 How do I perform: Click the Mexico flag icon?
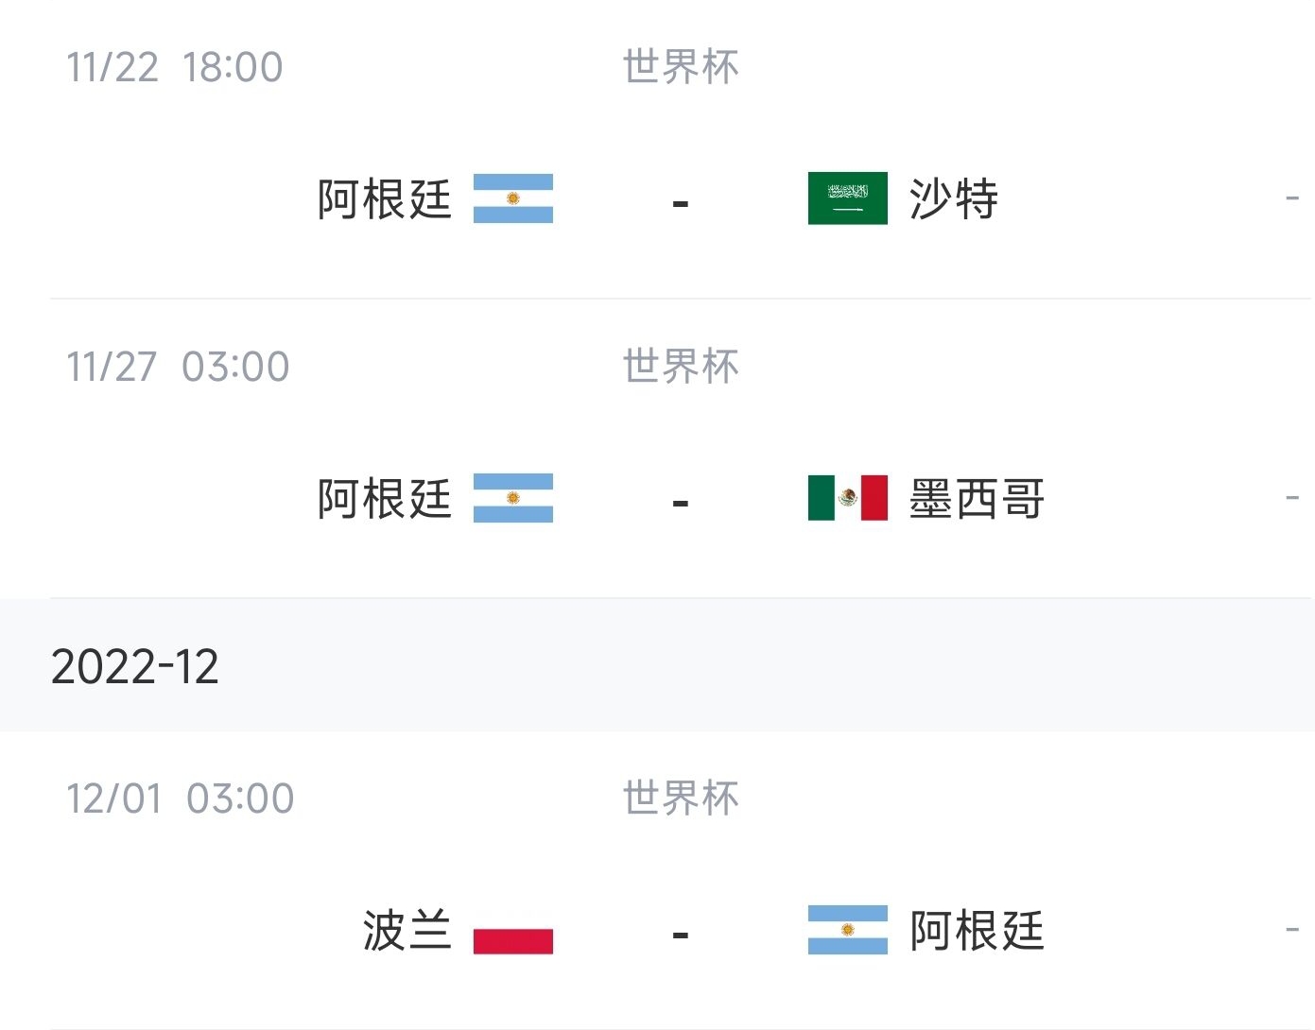(x=847, y=498)
